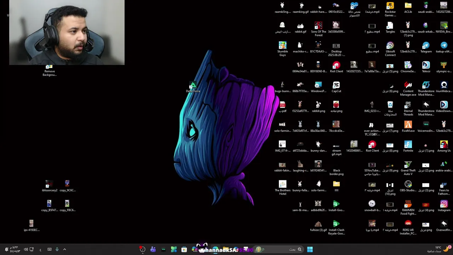Select the Install-Clash Royale Google Play icon

(x=336, y=227)
